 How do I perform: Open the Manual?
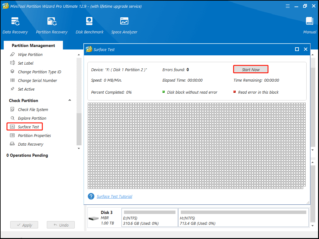point(309,25)
